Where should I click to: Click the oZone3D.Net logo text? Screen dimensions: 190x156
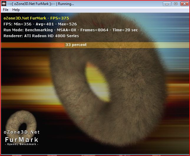point(22,132)
